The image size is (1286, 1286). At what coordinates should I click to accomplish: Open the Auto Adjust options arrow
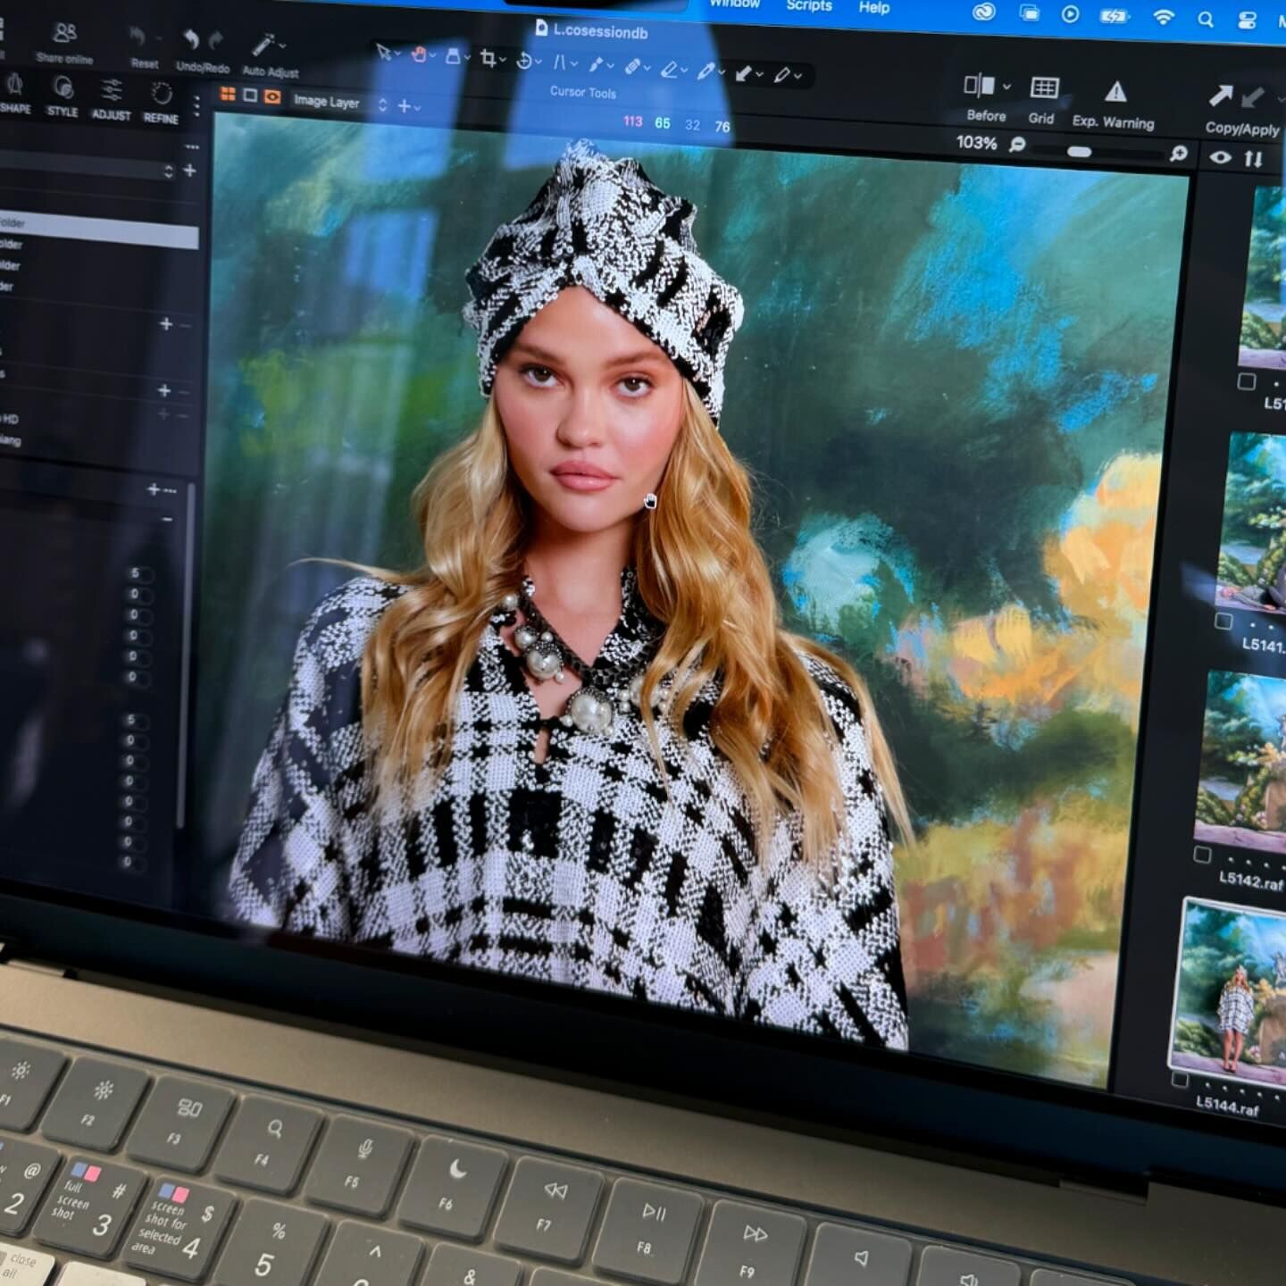282,45
